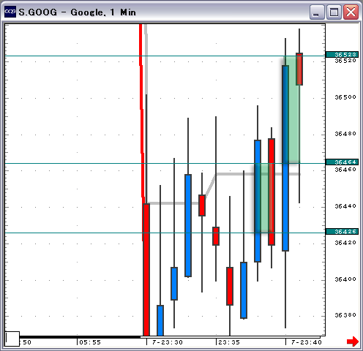Select the 36464 price line label
Screen dimensions: 363x351
click(x=342, y=162)
